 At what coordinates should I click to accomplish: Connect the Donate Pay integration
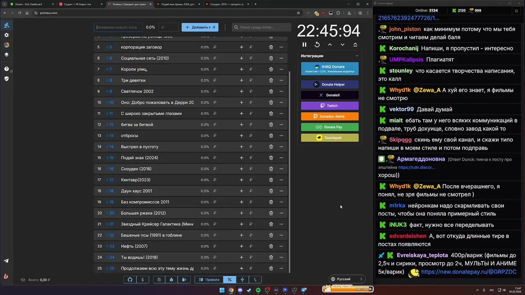coord(330,127)
